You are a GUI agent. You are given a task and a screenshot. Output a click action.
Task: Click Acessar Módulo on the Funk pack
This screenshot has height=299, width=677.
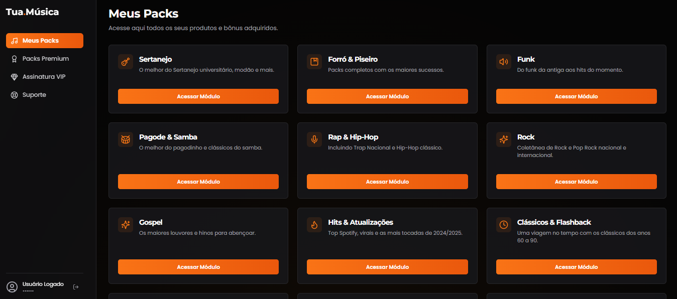(576, 96)
